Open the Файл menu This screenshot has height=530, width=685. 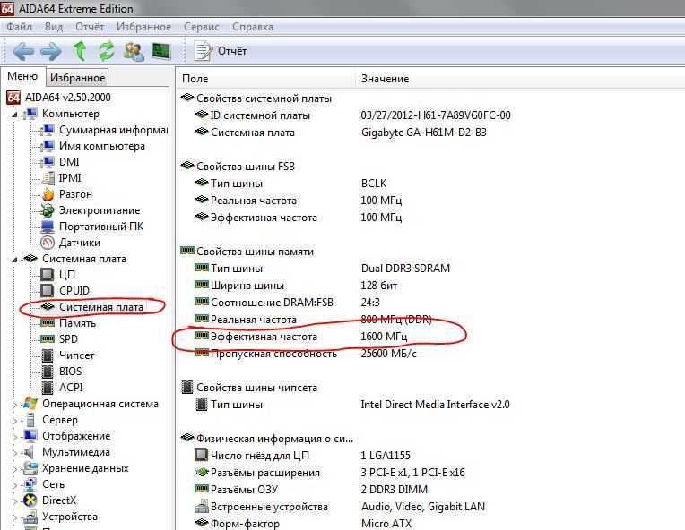pos(19,27)
